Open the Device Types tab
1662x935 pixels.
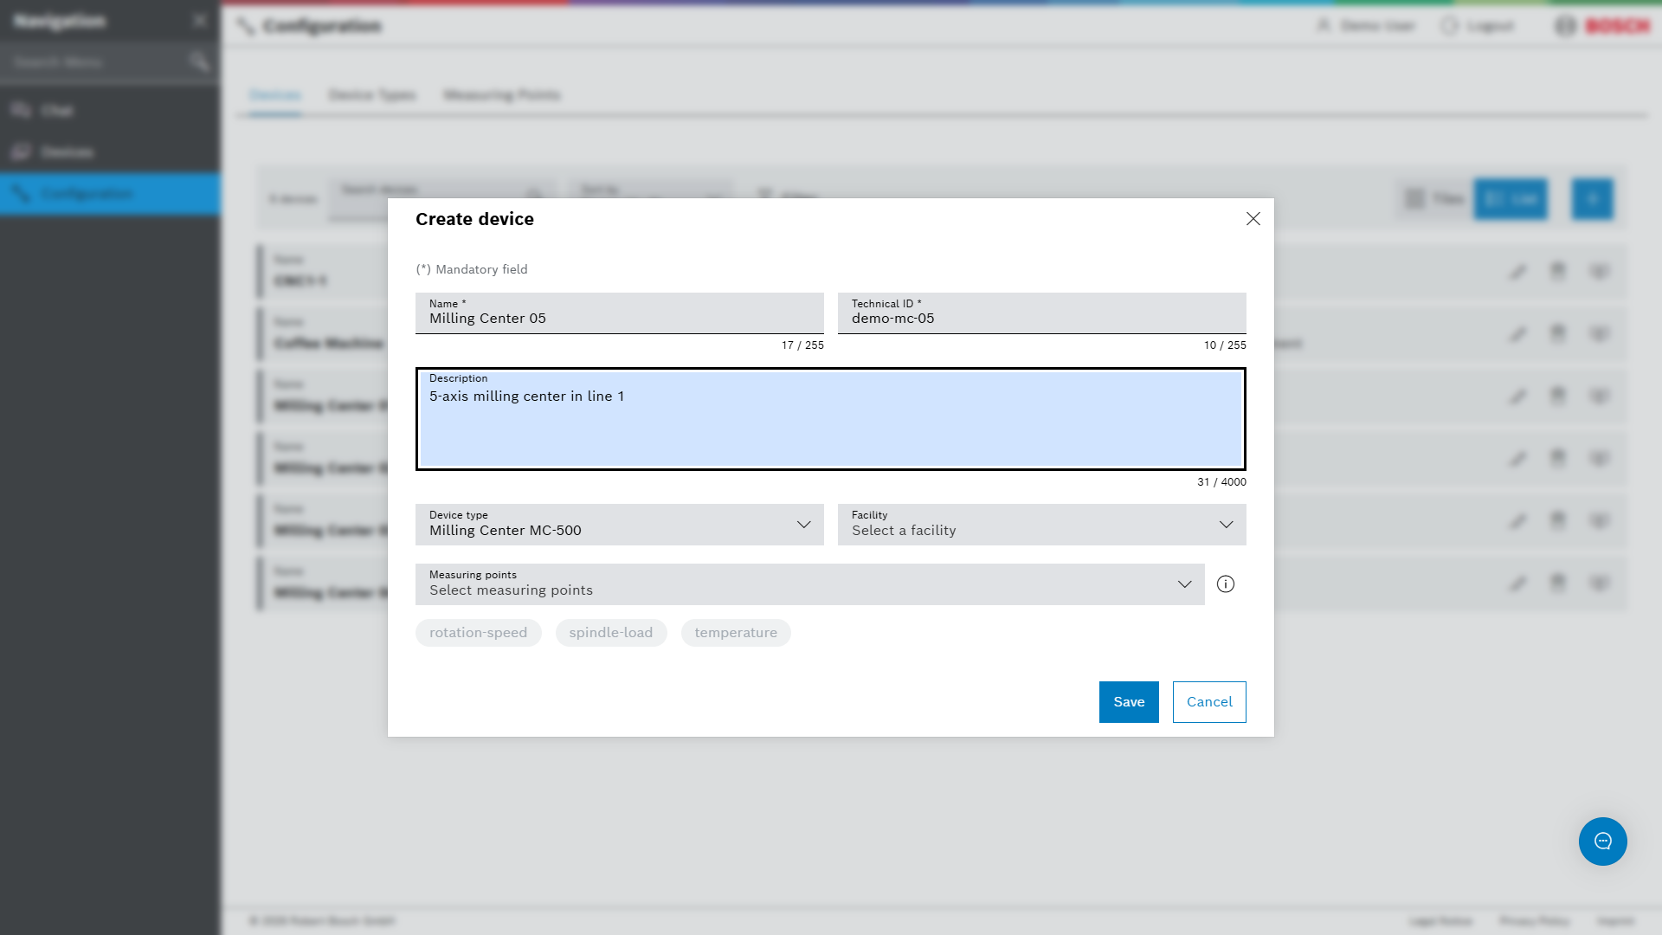point(372,95)
